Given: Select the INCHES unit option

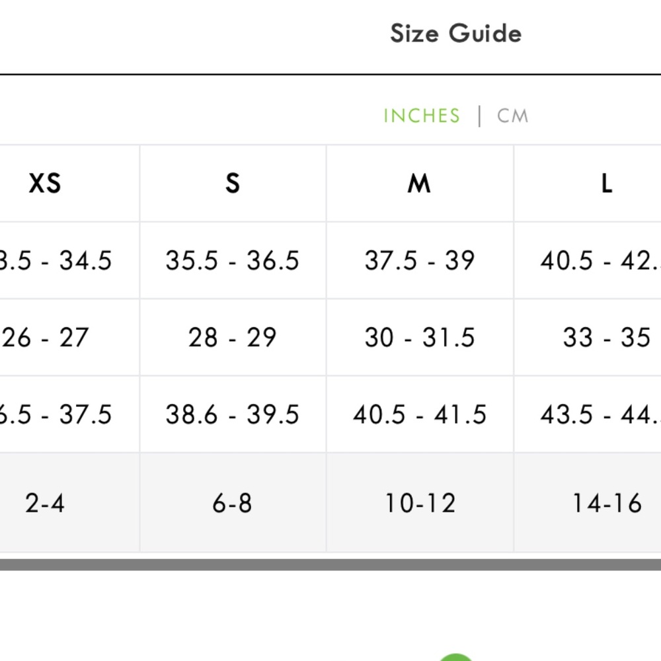Looking at the screenshot, I should [422, 116].
